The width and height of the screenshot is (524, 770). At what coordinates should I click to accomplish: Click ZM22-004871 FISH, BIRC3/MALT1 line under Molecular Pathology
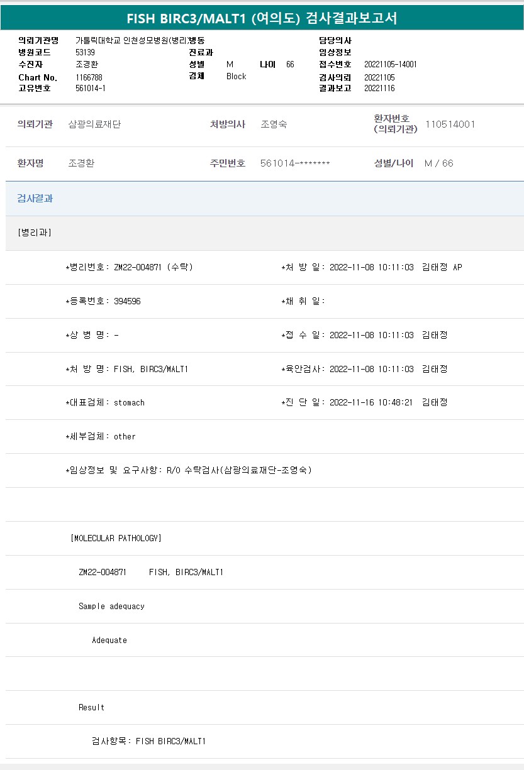[x=151, y=572]
